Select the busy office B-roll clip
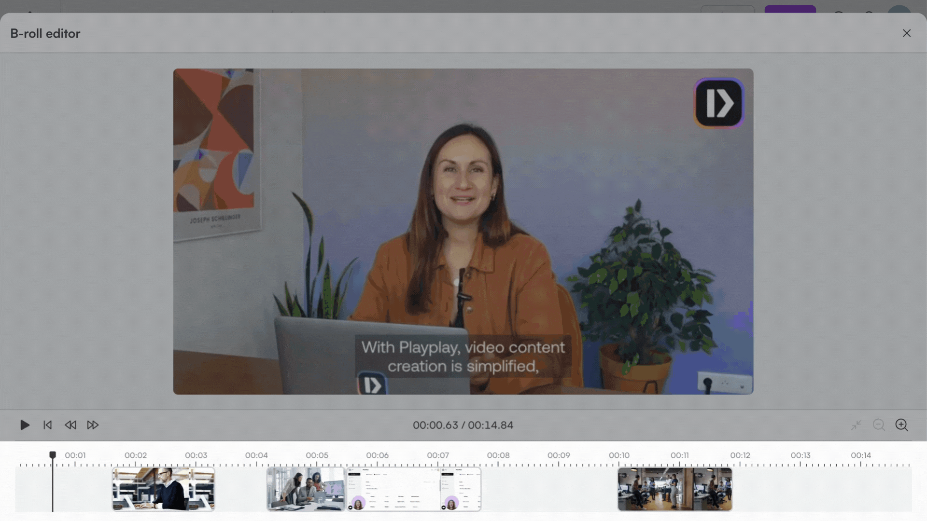Viewport: 927px width, 521px height. 674,489
